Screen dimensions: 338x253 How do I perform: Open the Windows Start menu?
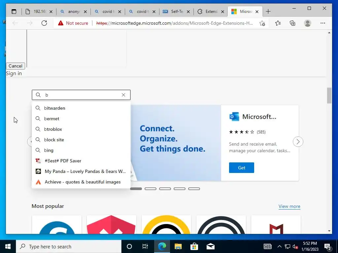(x=8, y=246)
